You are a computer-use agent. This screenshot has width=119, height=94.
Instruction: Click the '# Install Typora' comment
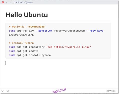tap(21, 43)
